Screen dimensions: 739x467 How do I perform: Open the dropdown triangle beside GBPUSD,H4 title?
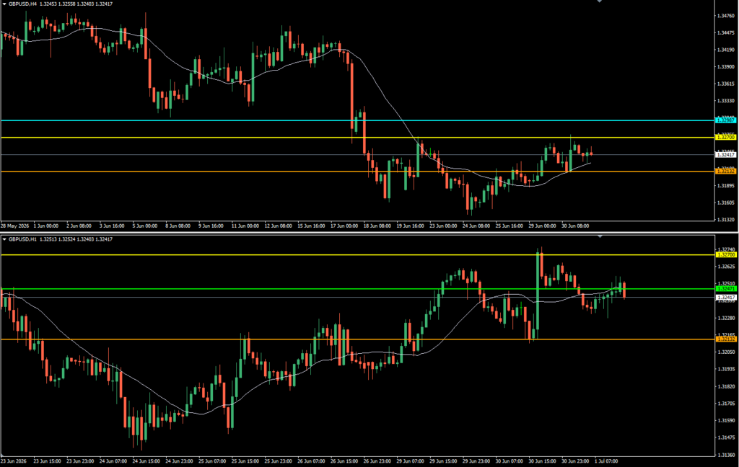(x=4, y=4)
